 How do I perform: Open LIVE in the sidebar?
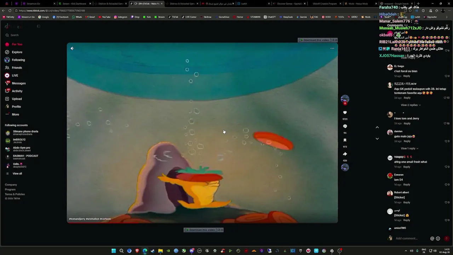12,75
